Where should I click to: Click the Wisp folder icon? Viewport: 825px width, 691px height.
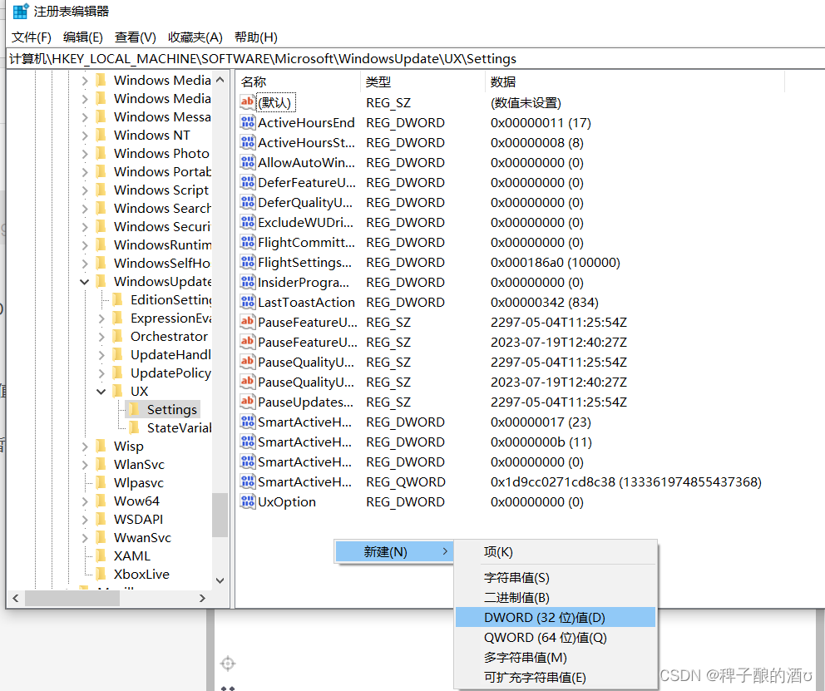(101, 446)
